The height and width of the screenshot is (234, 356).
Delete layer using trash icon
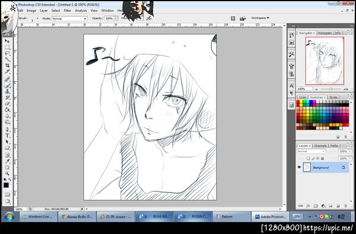point(345,206)
